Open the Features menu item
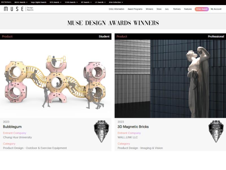 188,9
